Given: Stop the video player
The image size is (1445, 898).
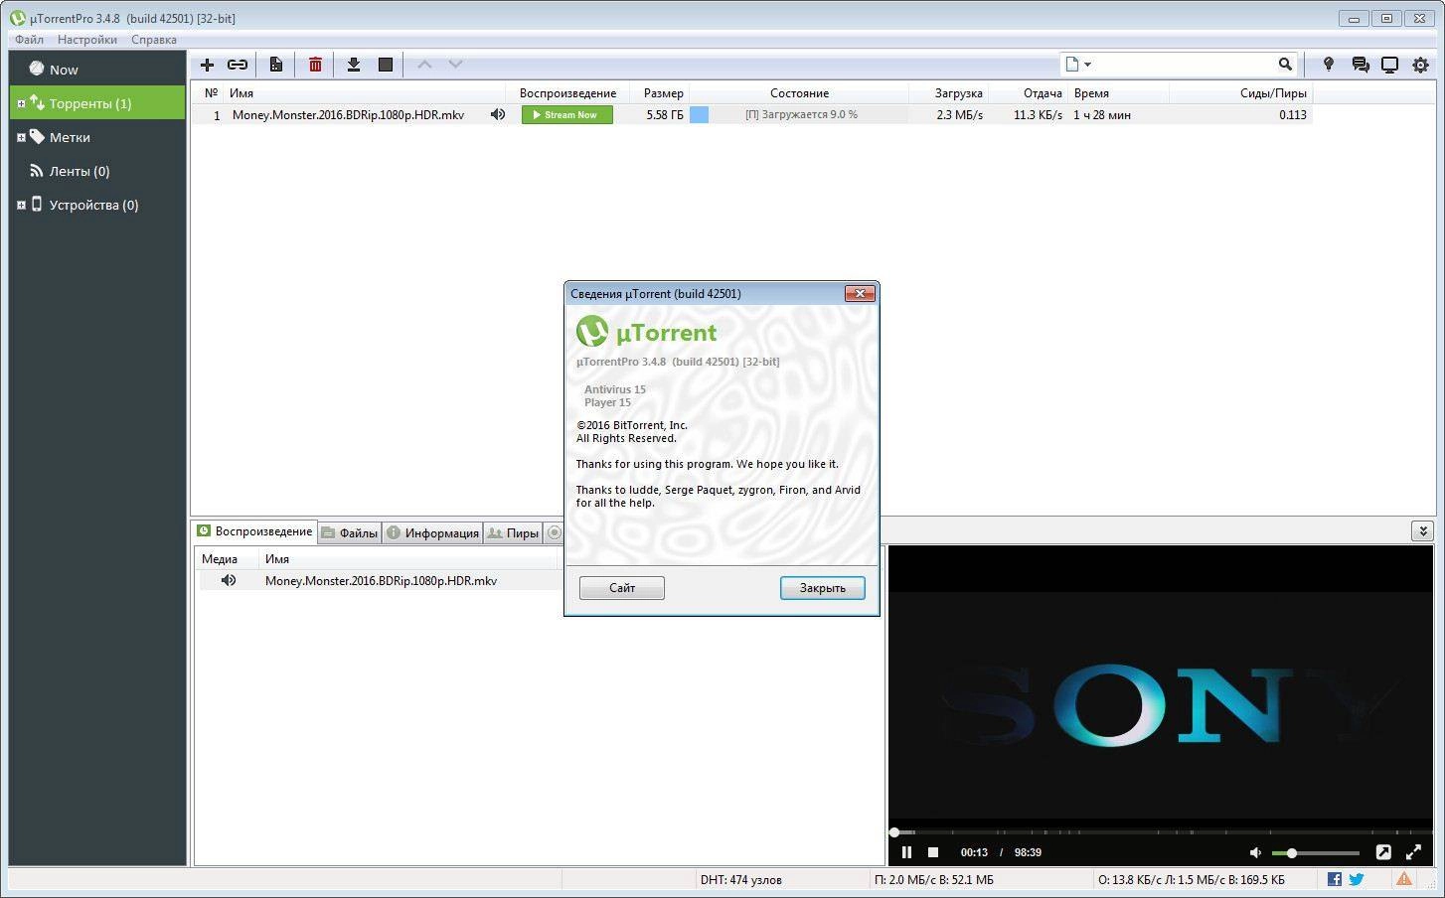Looking at the screenshot, I should (x=933, y=852).
